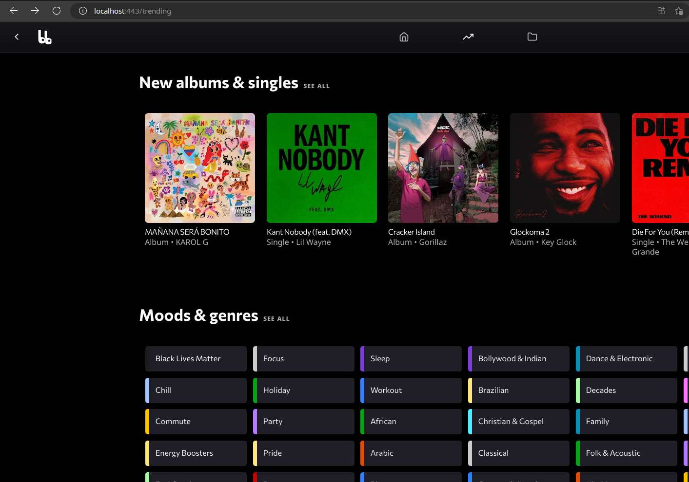Viewport: 689px width, 482px height.
Task: Open the Arabic genre
Action: pyautogui.click(x=411, y=453)
